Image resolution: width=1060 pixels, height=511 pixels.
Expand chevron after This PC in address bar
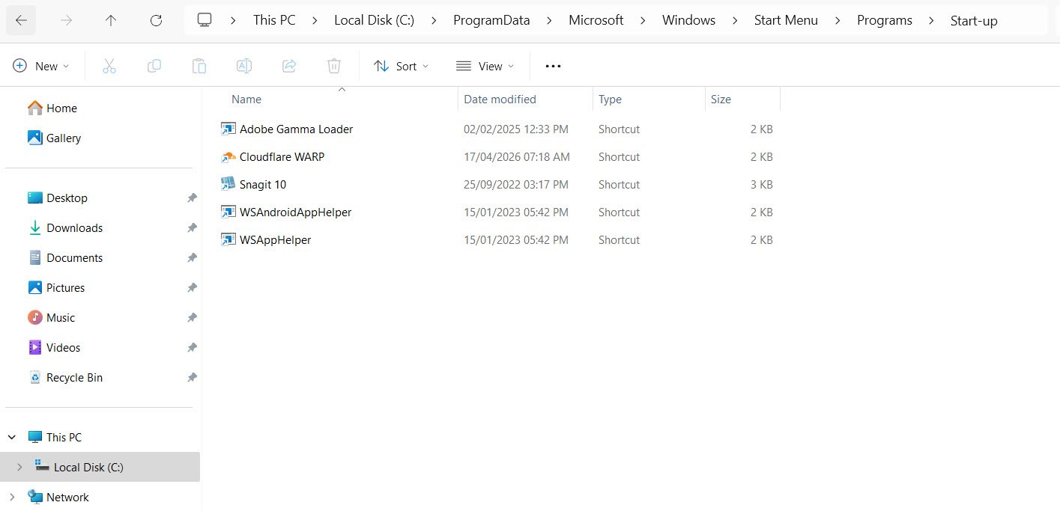pyautogui.click(x=315, y=21)
